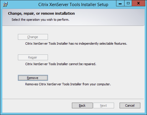
Task: Minimize the Citrix XenServer Tools Setup window
Action: [120, 3]
